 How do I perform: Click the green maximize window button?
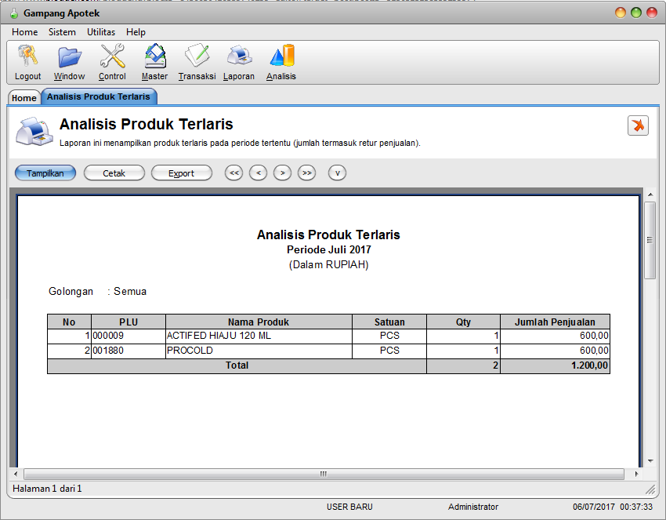tap(636, 13)
